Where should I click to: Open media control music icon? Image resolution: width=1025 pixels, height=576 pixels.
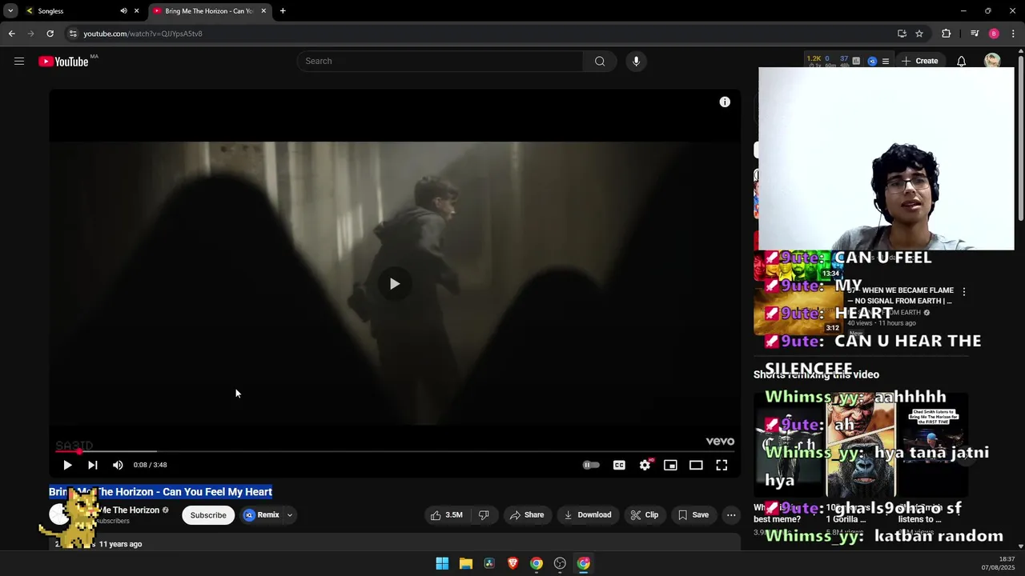(975, 34)
